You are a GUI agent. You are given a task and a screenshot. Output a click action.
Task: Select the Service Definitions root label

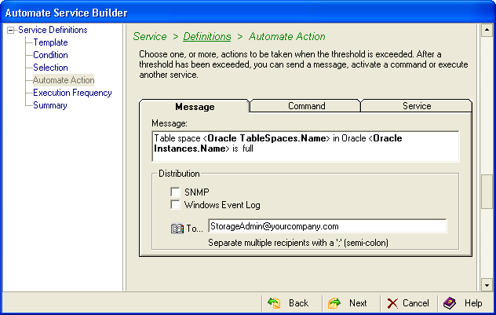point(53,30)
